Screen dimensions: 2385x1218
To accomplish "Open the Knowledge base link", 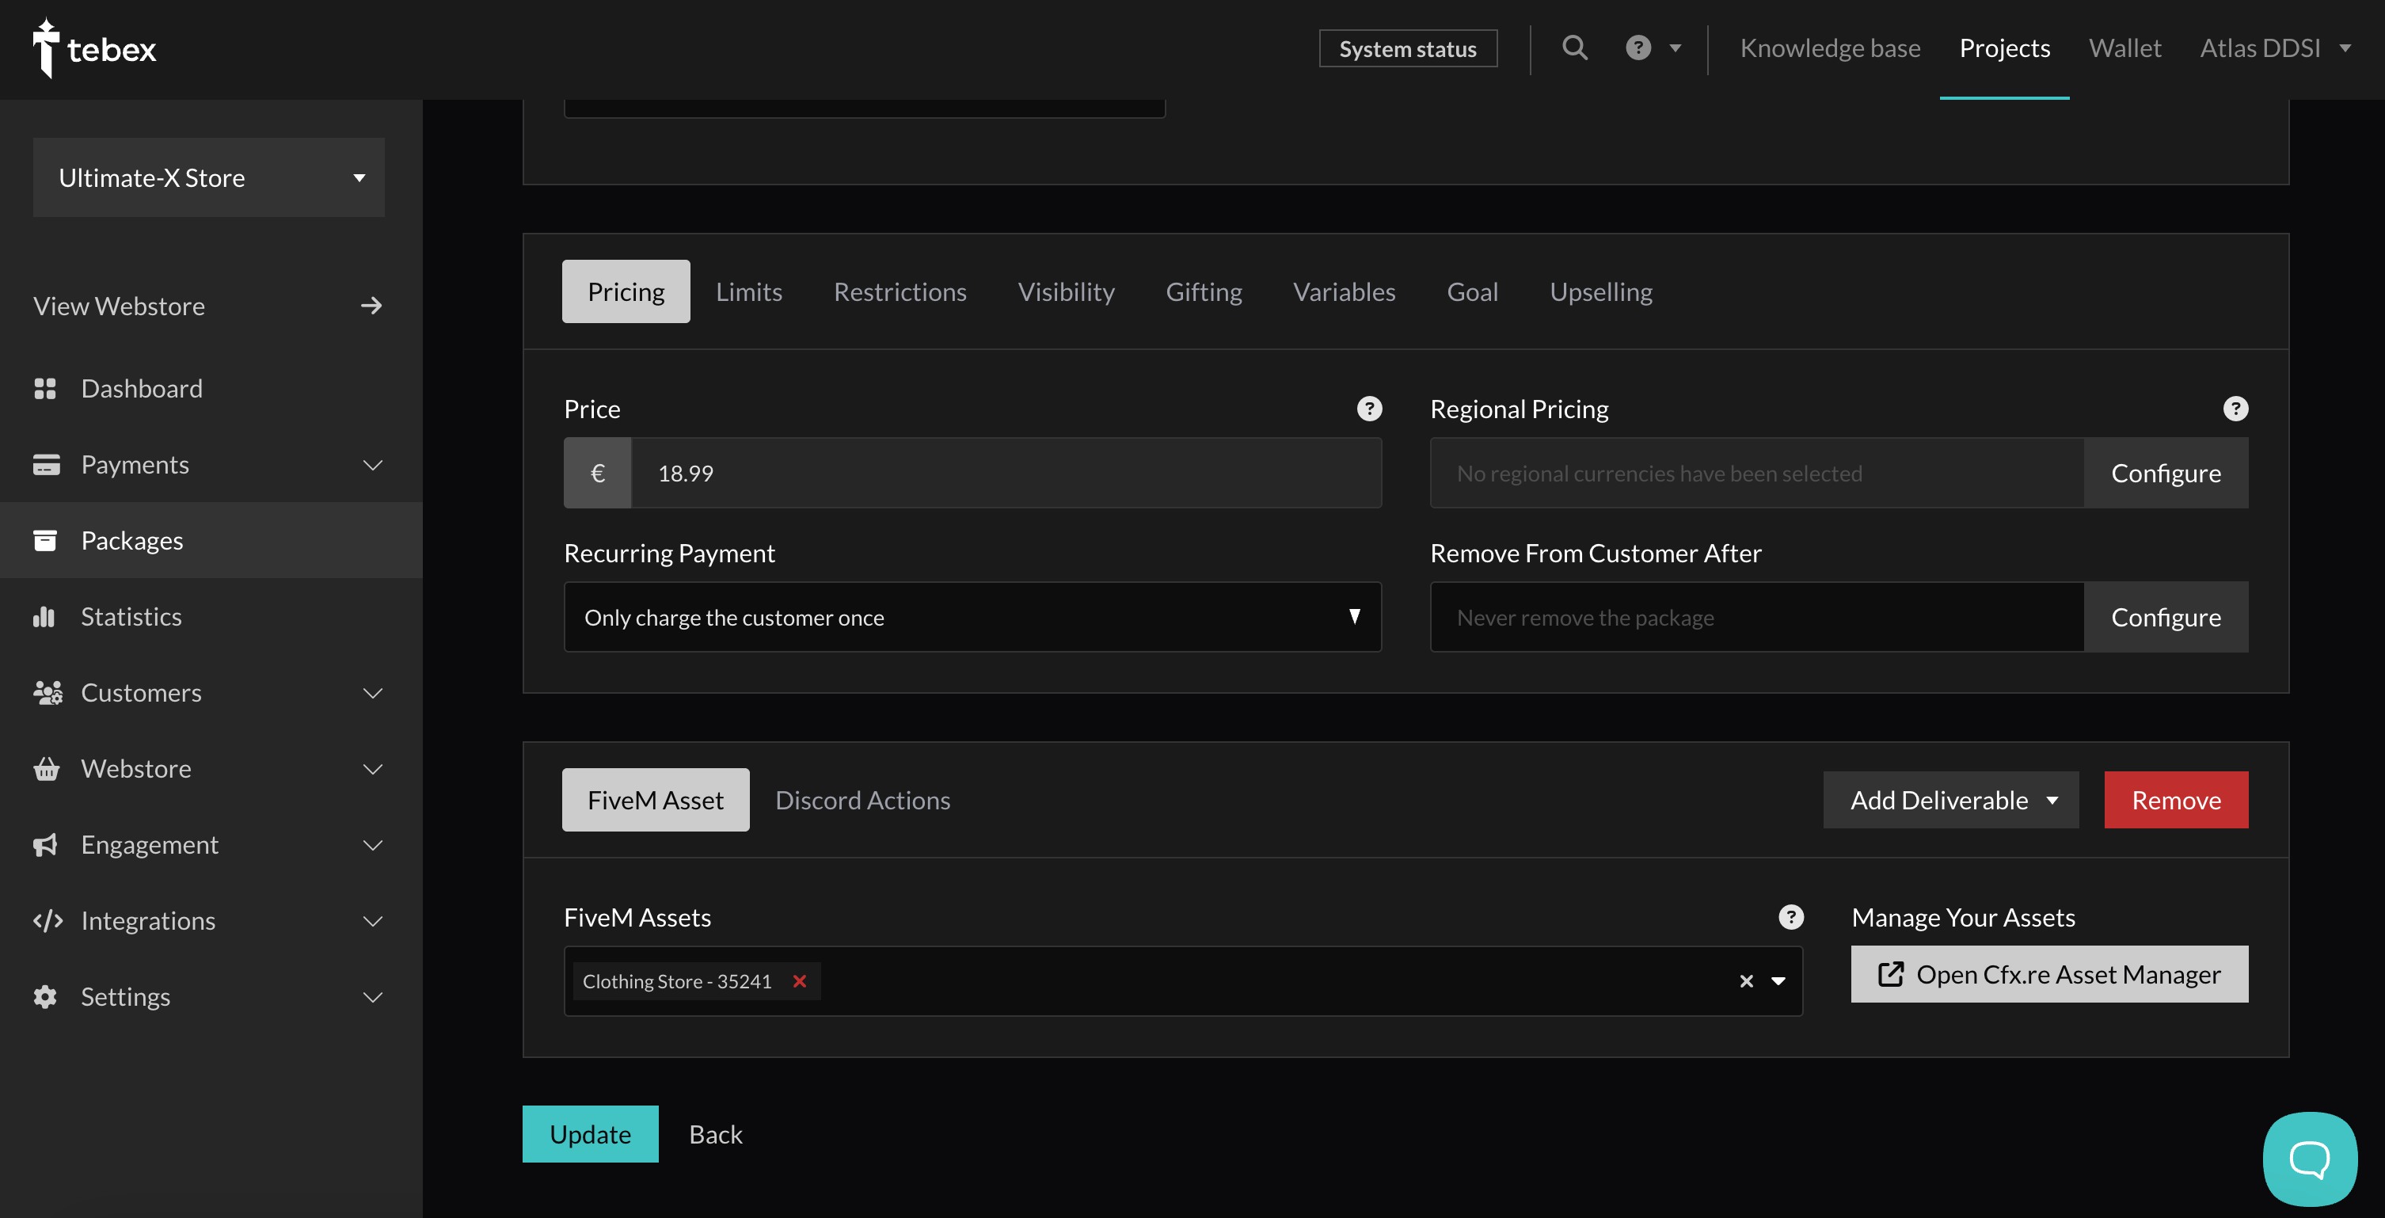I will pos(1831,48).
